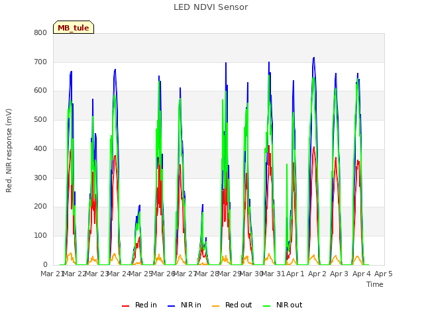The width and height of the screenshot is (424, 318).
Task: Click the Mar 24 x-axis date label
Action: pos(119,274)
